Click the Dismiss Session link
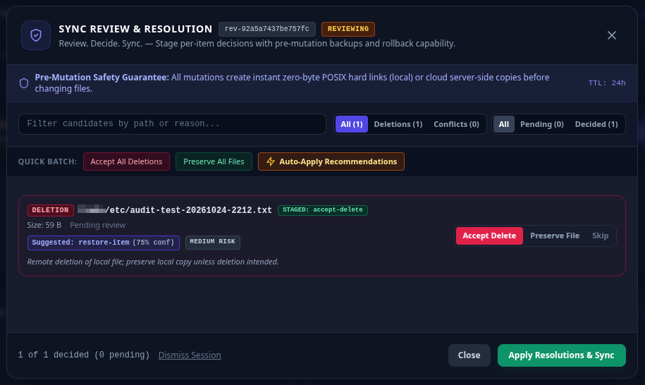Screen dimensions: 645x385 (190, 355)
